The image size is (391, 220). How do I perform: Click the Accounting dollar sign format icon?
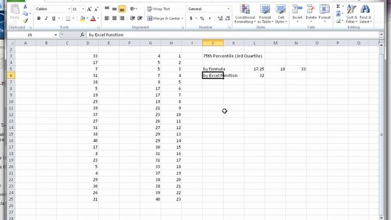click(x=191, y=18)
